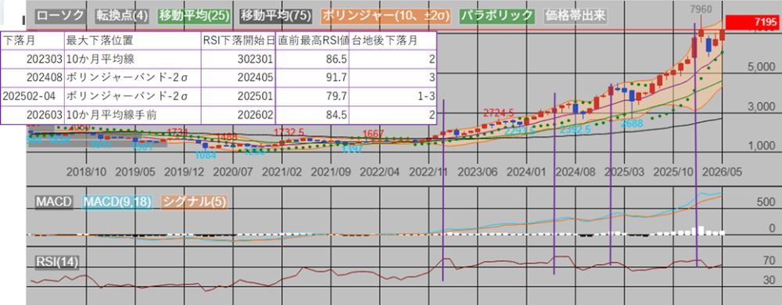
Task: Click the 7960 high price label
Action: [x=701, y=10]
